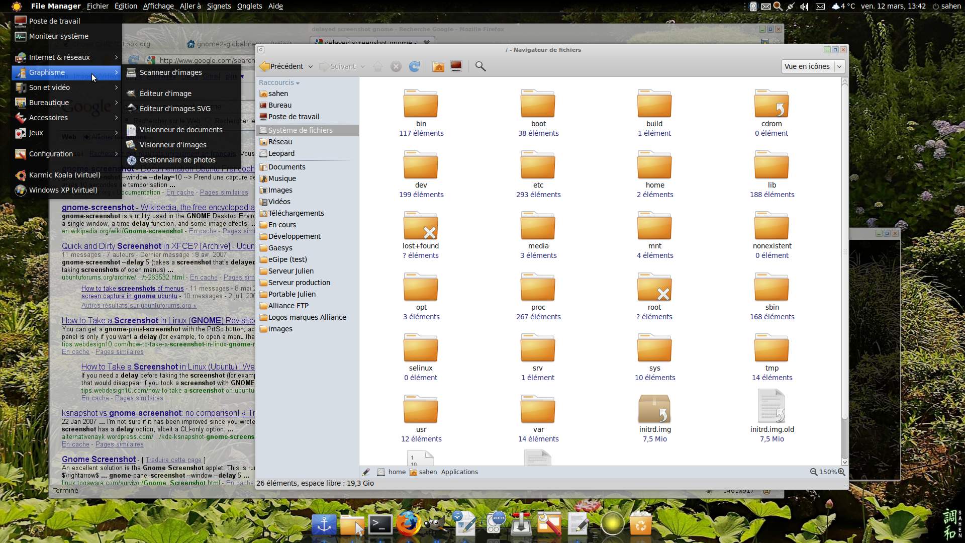This screenshot has width=965, height=543.
Task: Select Scanneur d'images in the submenu
Action: 181,72
